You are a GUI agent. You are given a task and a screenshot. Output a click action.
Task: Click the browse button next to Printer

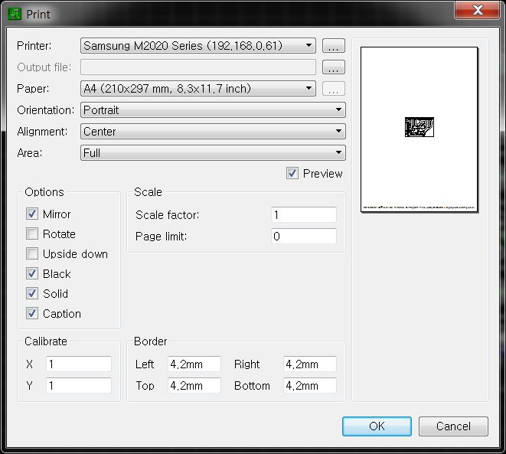[x=334, y=45]
